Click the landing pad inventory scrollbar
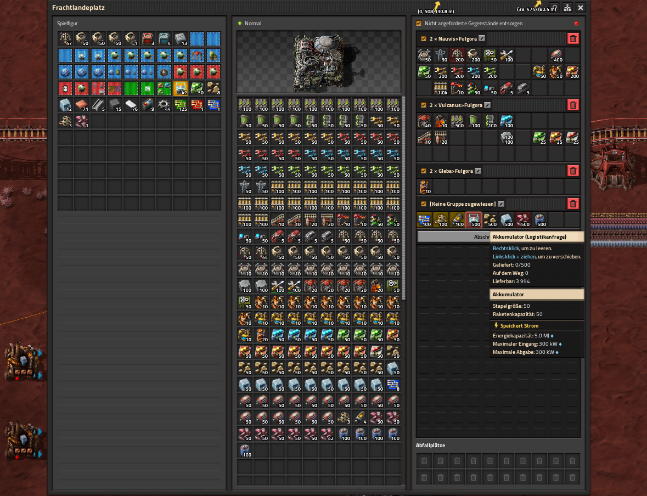647x496 pixels. (403, 198)
